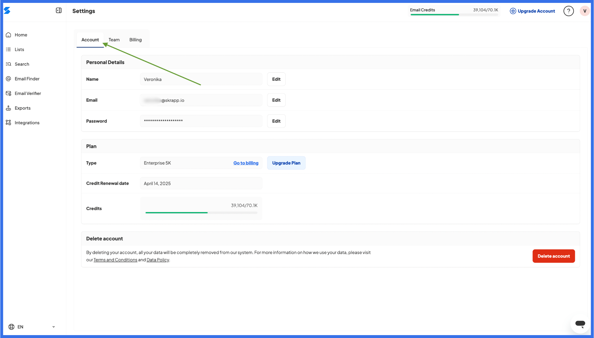
Task: Open Search in the sidebar
Action: point(22,64)
